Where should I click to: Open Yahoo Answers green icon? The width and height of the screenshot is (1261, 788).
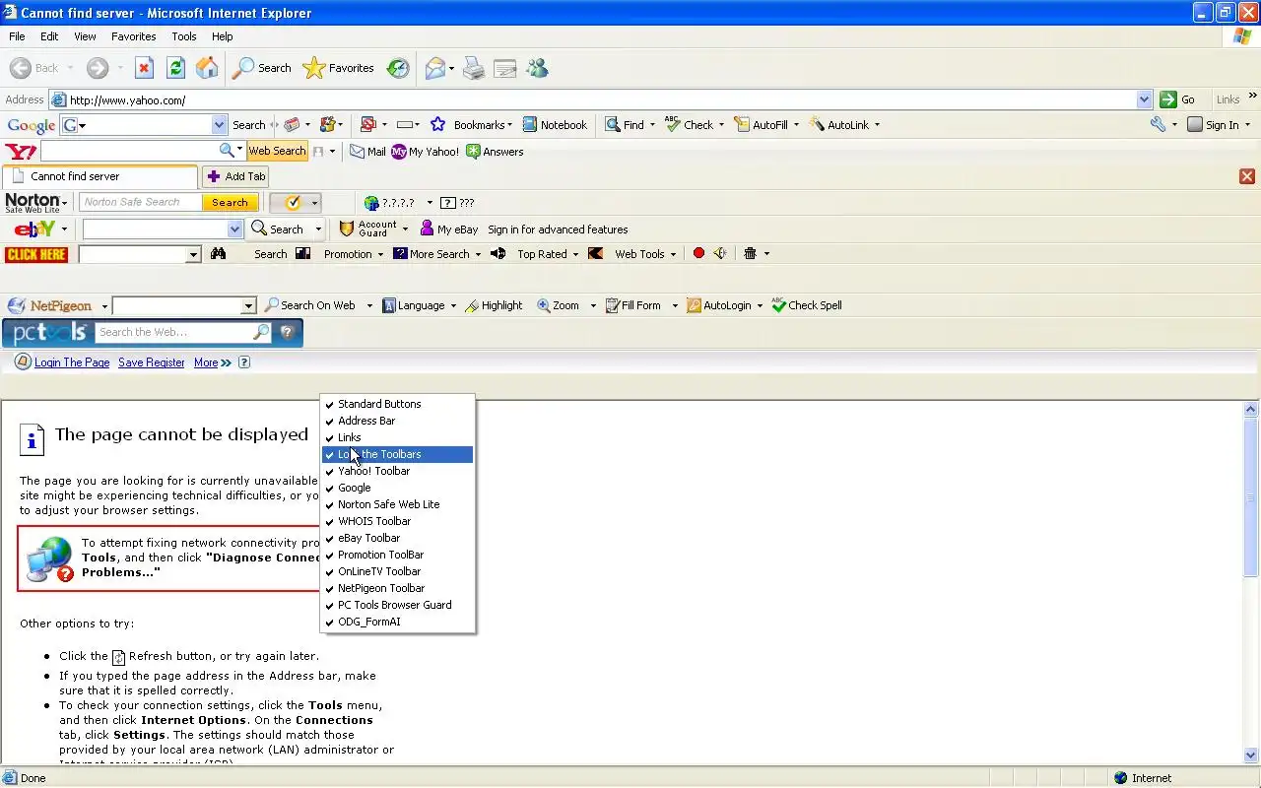[x=473, y=152]
